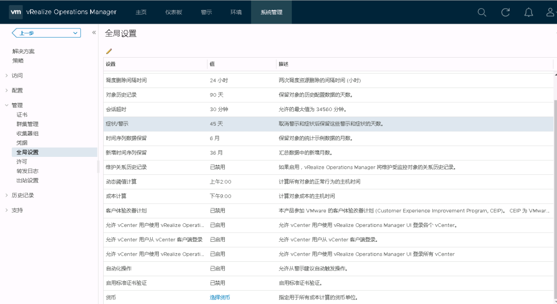Click the 选择货币 link
Viewport: 557px width, 304px height.
(220, 298)
